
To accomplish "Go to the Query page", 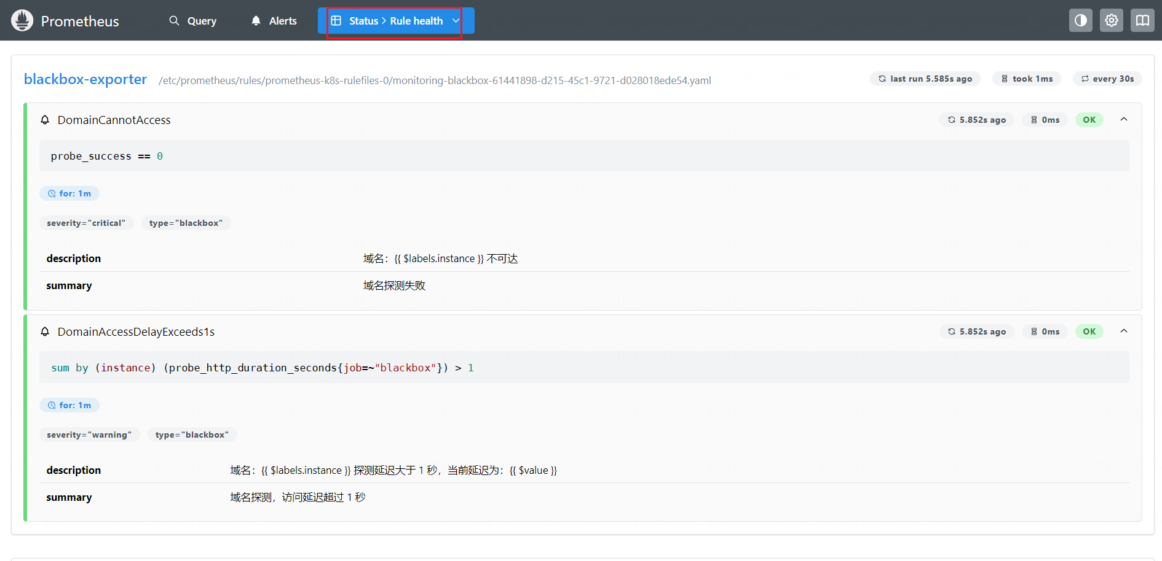I will tap(202, 21).
